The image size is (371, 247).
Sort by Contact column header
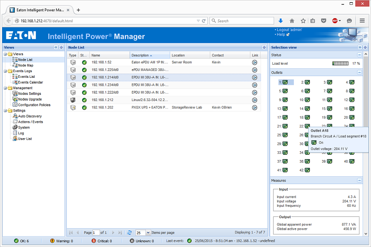click(x=230, y=55)
